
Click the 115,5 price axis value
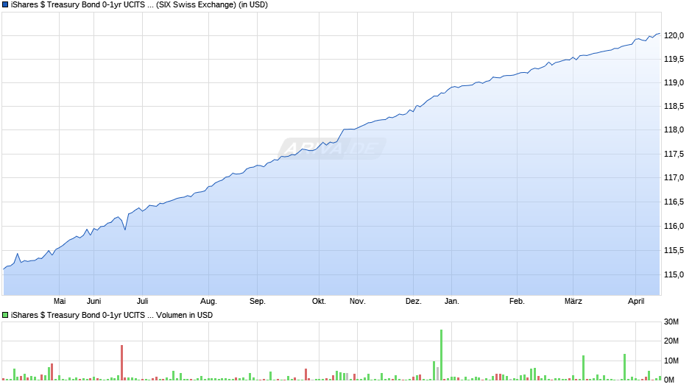(x=674, y=251)
